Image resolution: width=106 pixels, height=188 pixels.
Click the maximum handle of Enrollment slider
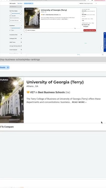[x=20, y=28]
